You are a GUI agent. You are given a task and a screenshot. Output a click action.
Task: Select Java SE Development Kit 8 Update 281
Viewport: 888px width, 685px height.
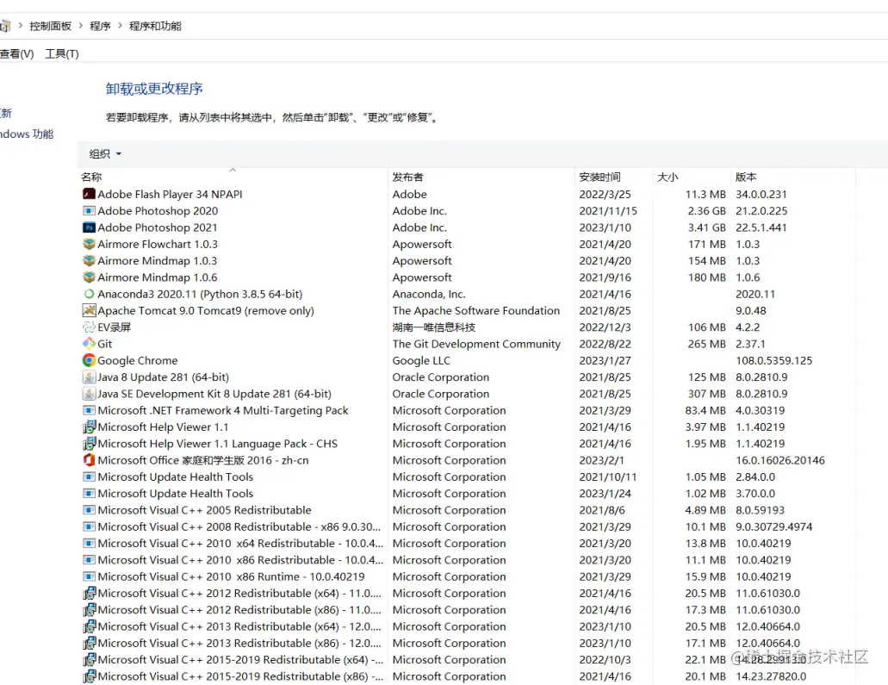[x=214, y=394]
